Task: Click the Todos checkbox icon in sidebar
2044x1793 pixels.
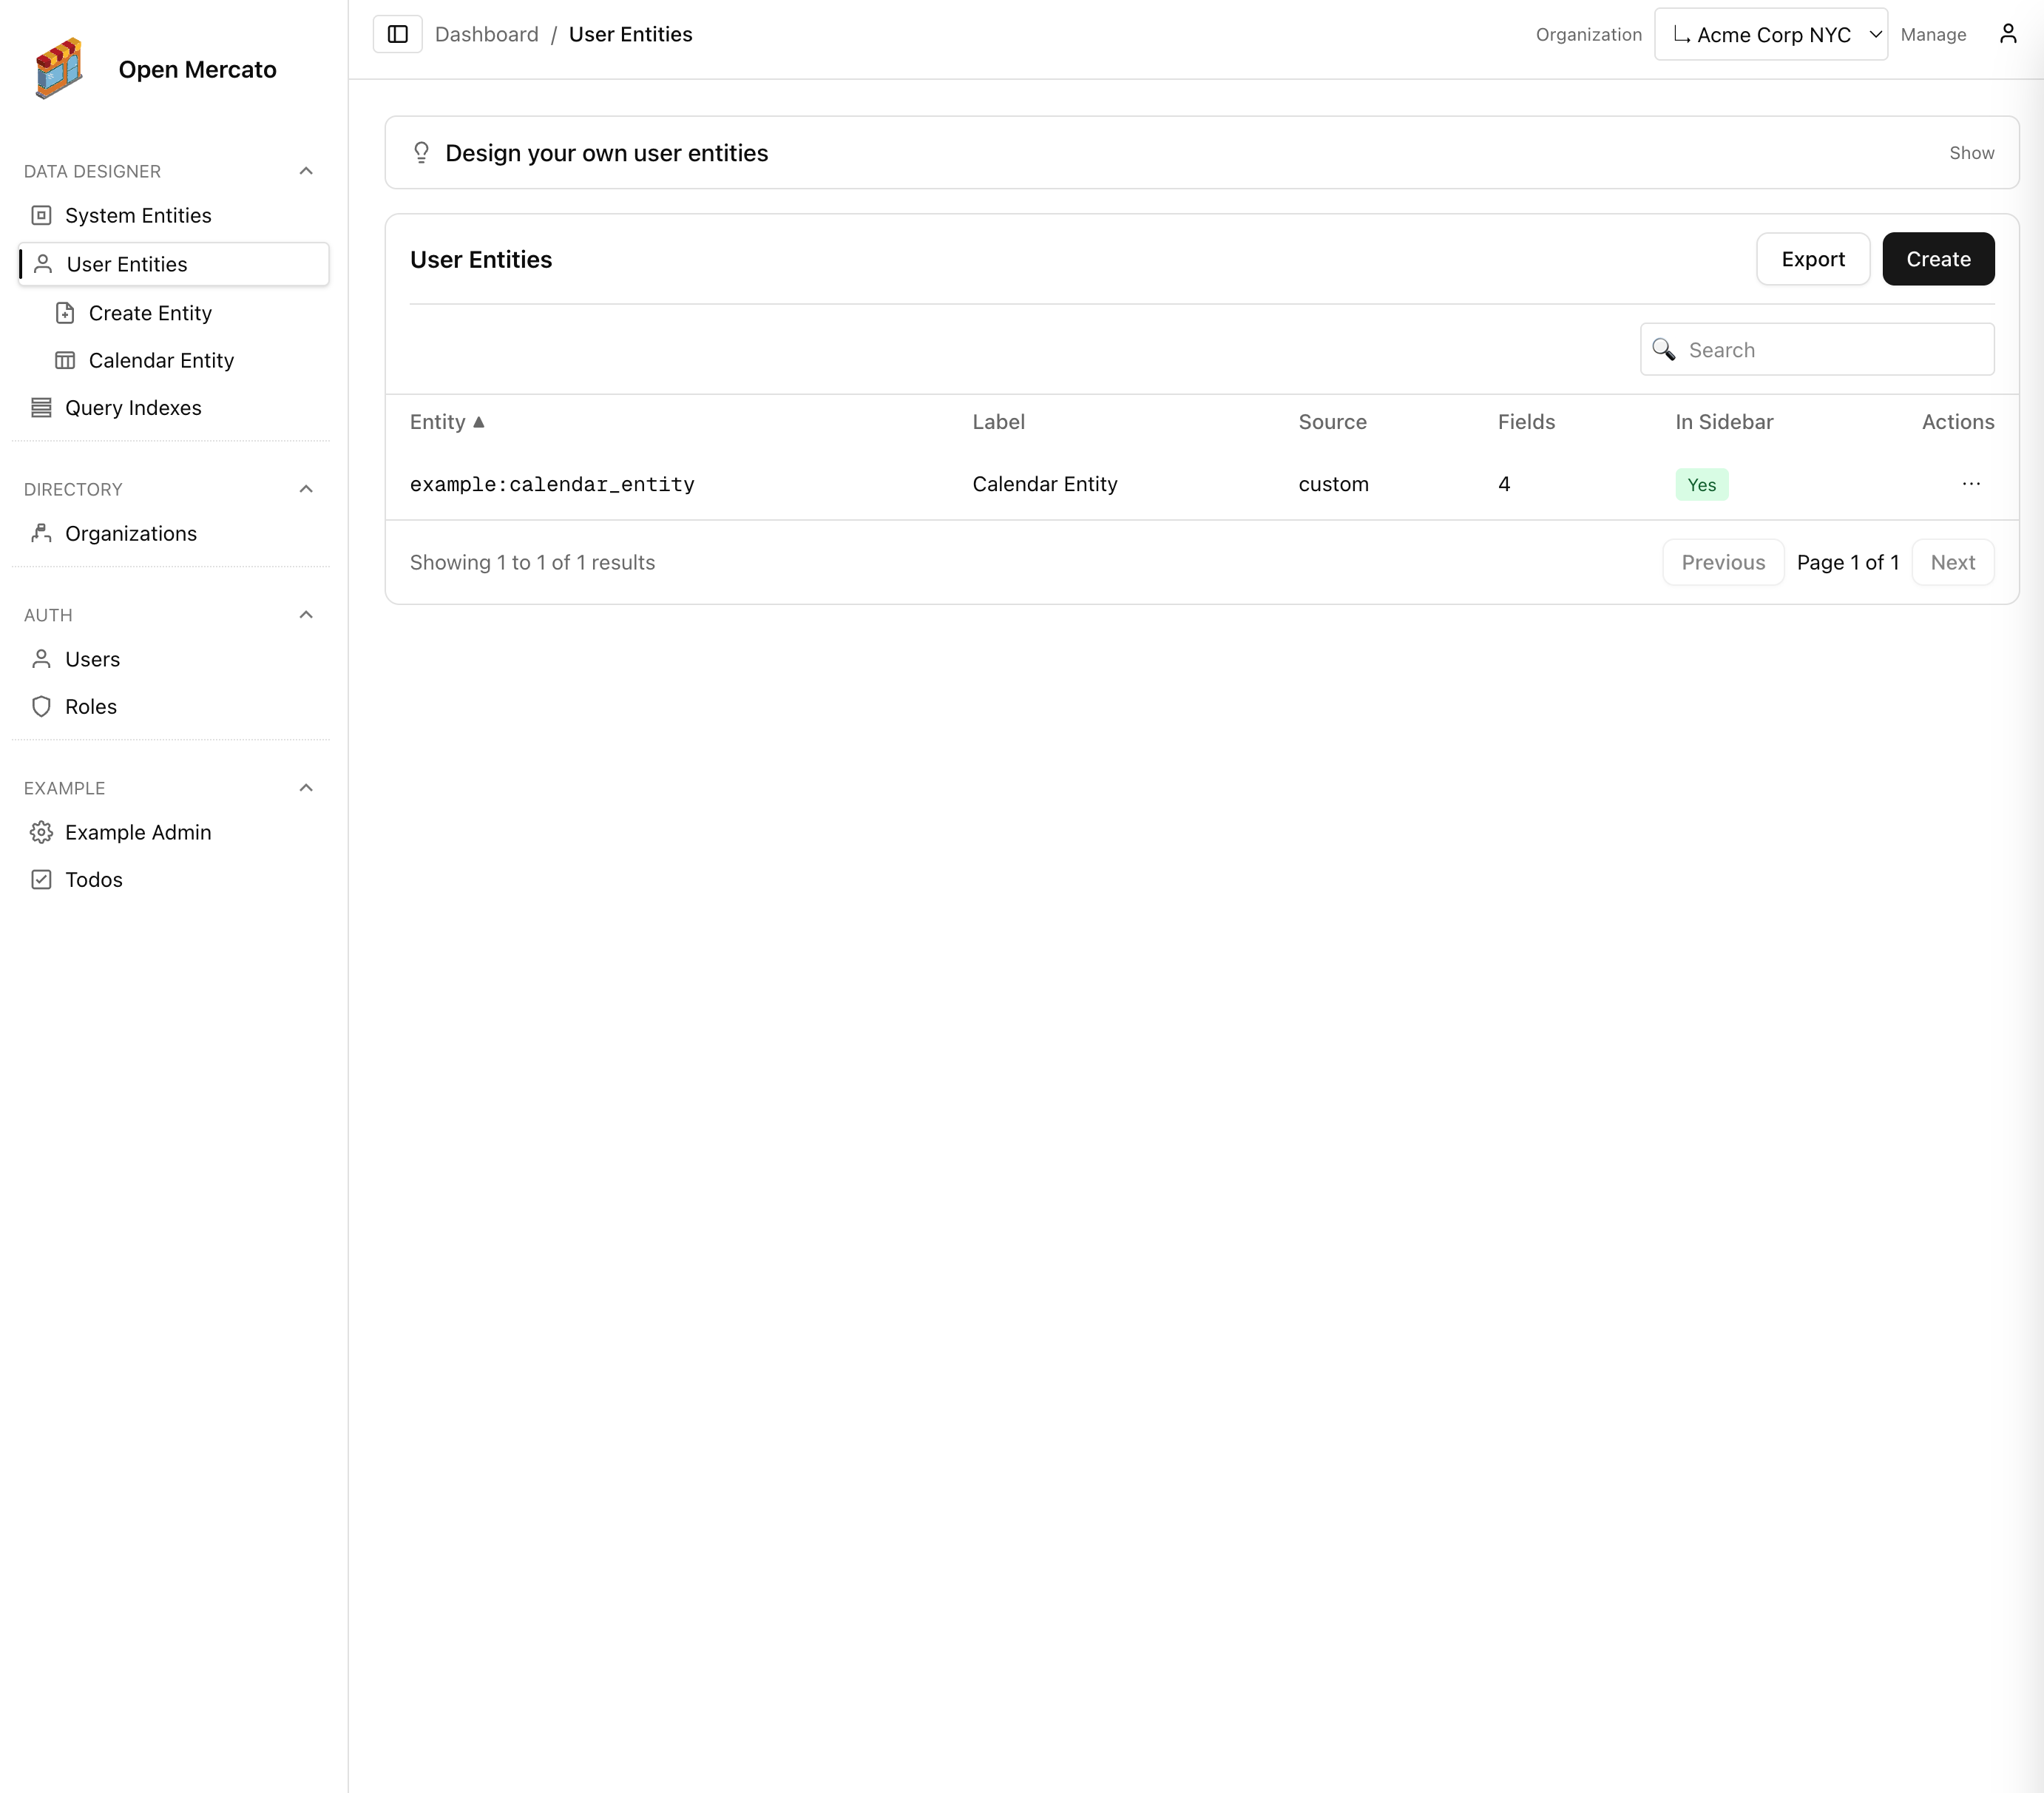Action: coord(41,879)
